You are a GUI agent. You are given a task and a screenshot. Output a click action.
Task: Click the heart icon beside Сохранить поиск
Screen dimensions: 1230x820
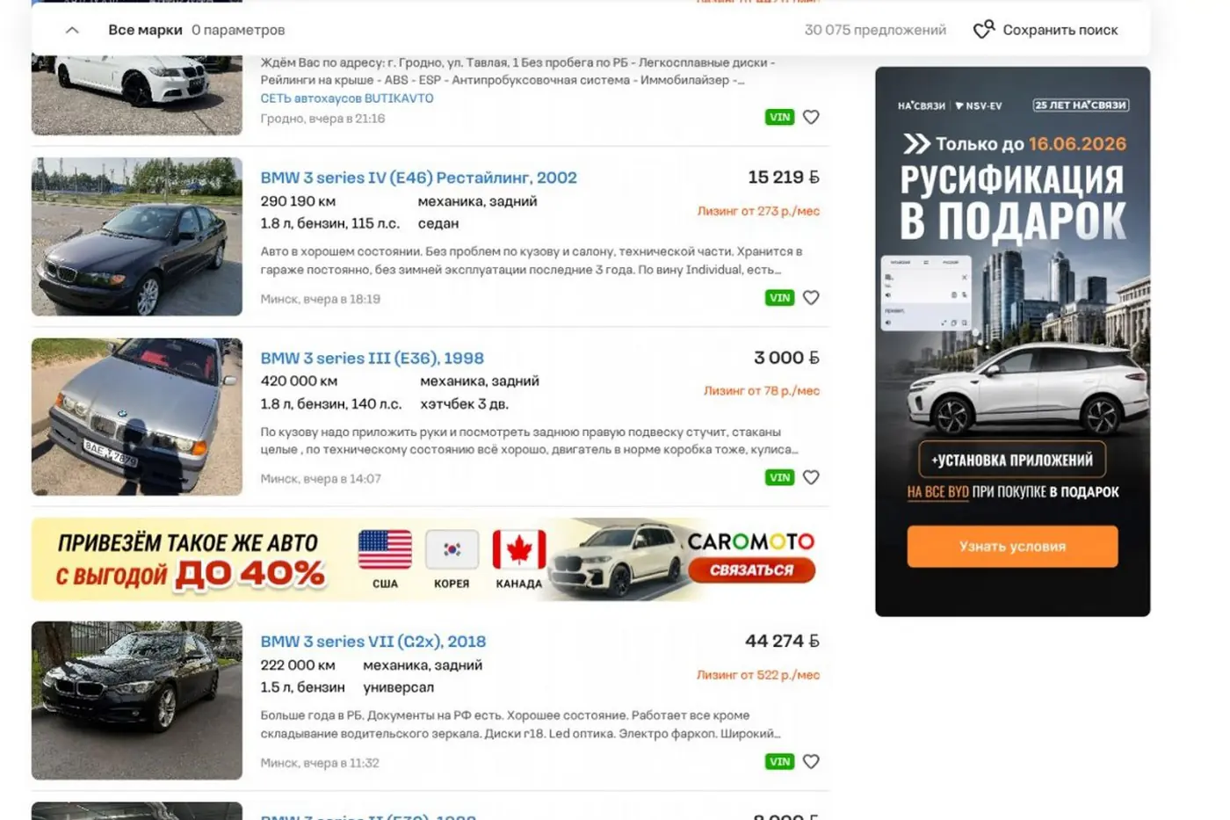[x=984, y=30]
